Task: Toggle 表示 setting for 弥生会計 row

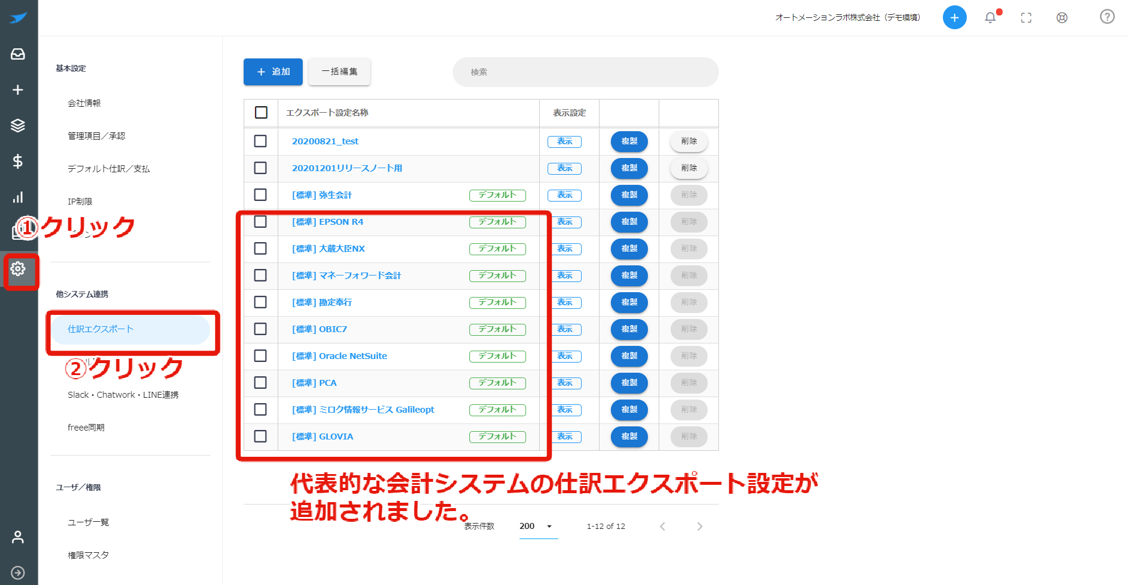Action: pyautogui.click(x=564, y=195)
